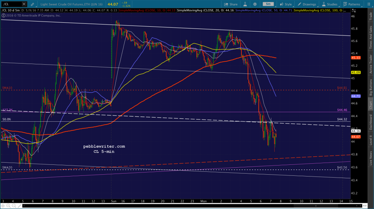Click the SimpleMovingAvg (CLOSE, 100, 0) label

point(318,11)
